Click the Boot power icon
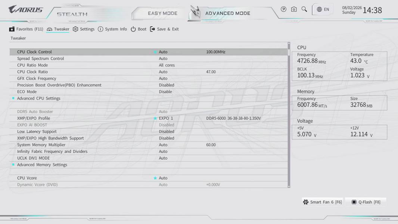The image size is (398, 224). (133, 29)
